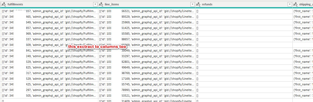Click fulfillments cell with id ending 505
313x102 pixels.
coord(49,96)
